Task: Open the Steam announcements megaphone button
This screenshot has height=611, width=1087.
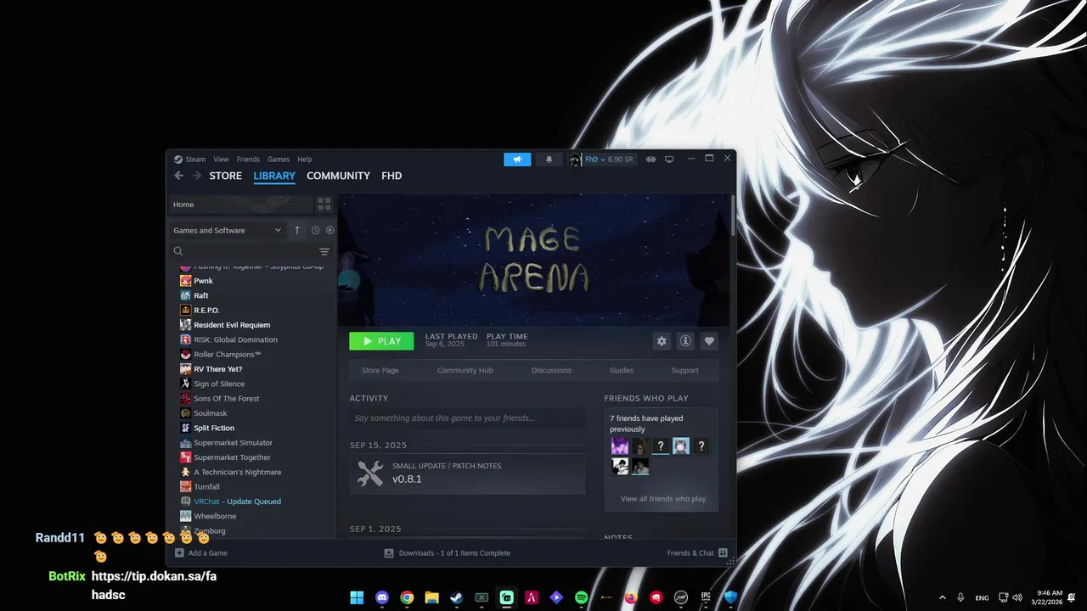Action: coord(517,160)
